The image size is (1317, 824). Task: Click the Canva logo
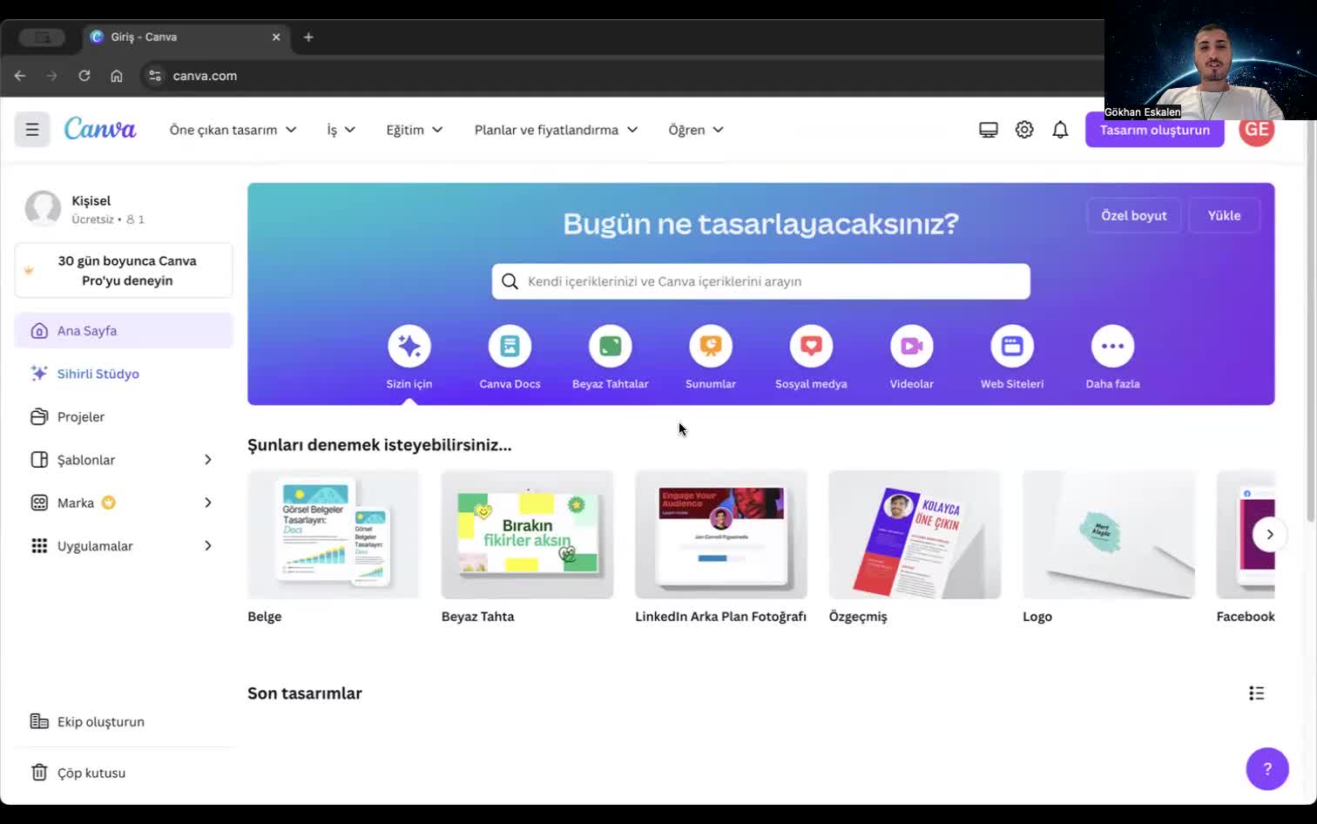(x=100, y=129)
